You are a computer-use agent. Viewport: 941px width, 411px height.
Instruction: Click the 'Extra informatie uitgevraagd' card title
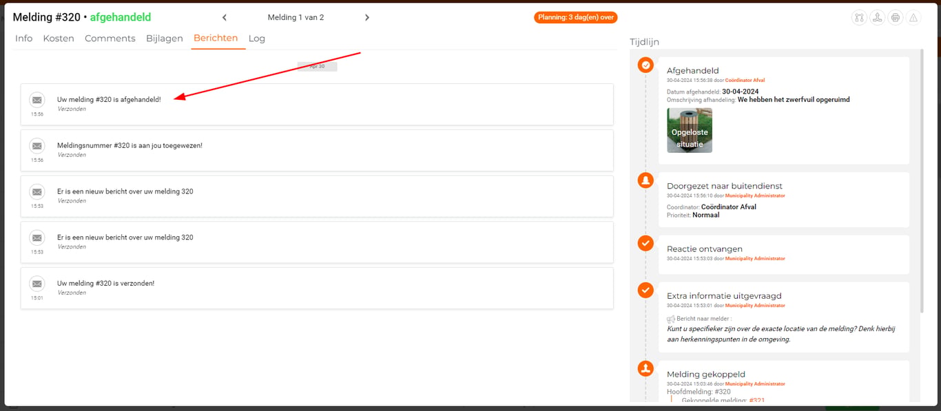pyautogui.click(x=724, y=295)
